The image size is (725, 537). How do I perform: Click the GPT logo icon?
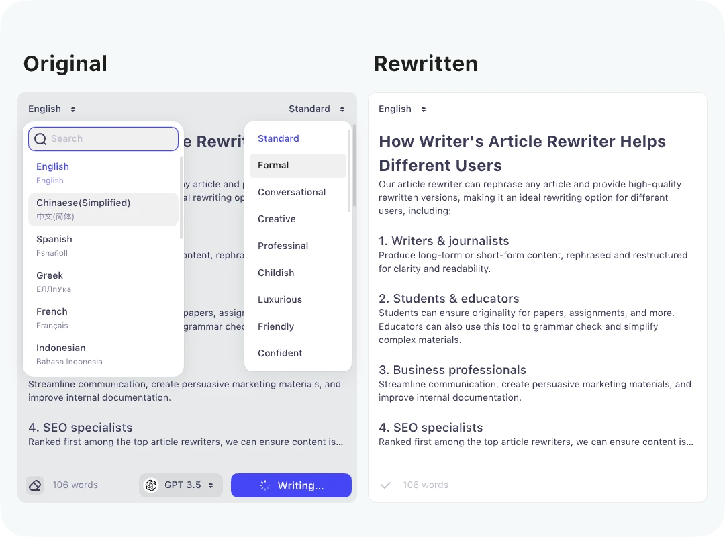[151, 485]
